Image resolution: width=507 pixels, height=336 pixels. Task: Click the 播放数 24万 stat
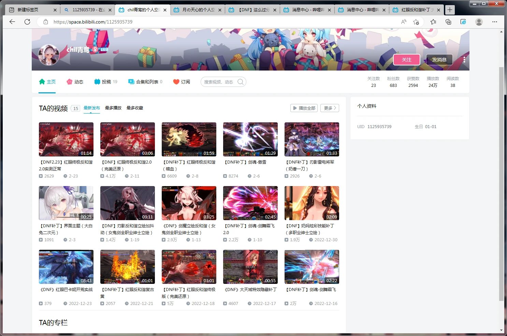433,82
